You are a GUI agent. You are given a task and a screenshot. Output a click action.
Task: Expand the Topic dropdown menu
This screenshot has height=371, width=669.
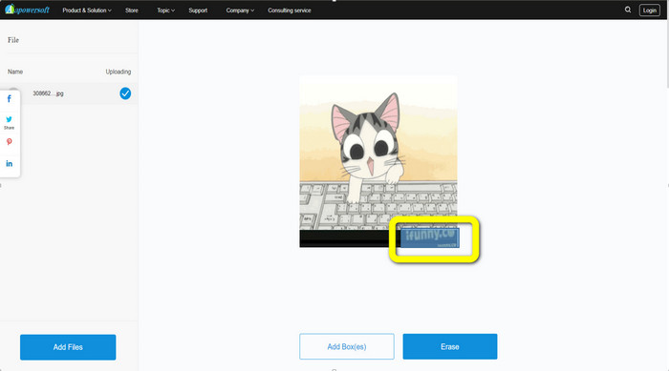point(165,10)
